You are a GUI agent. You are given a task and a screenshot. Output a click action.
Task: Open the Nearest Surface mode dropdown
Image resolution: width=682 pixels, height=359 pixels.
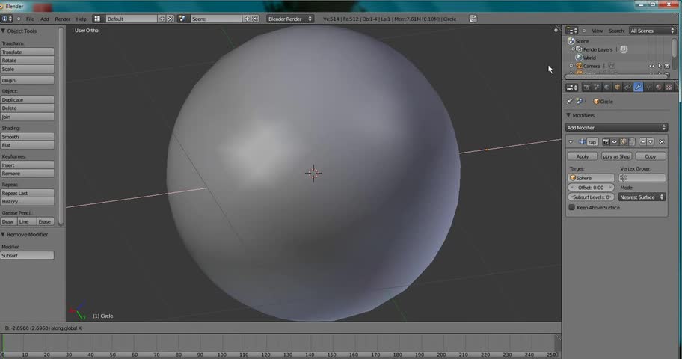[x=642, y=197]
